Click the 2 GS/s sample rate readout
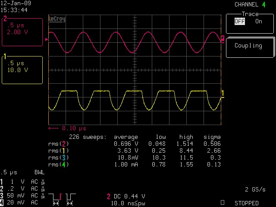 255,189
